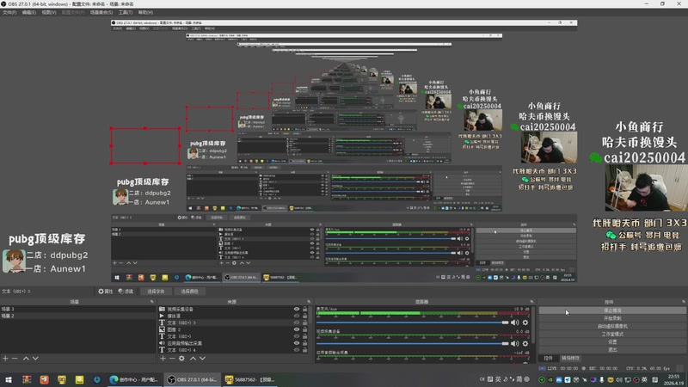This screenshot has width=688, height=387.
Task: Open the 视图(V) menu
Action: pyautogui.click(x=49, y=12)
